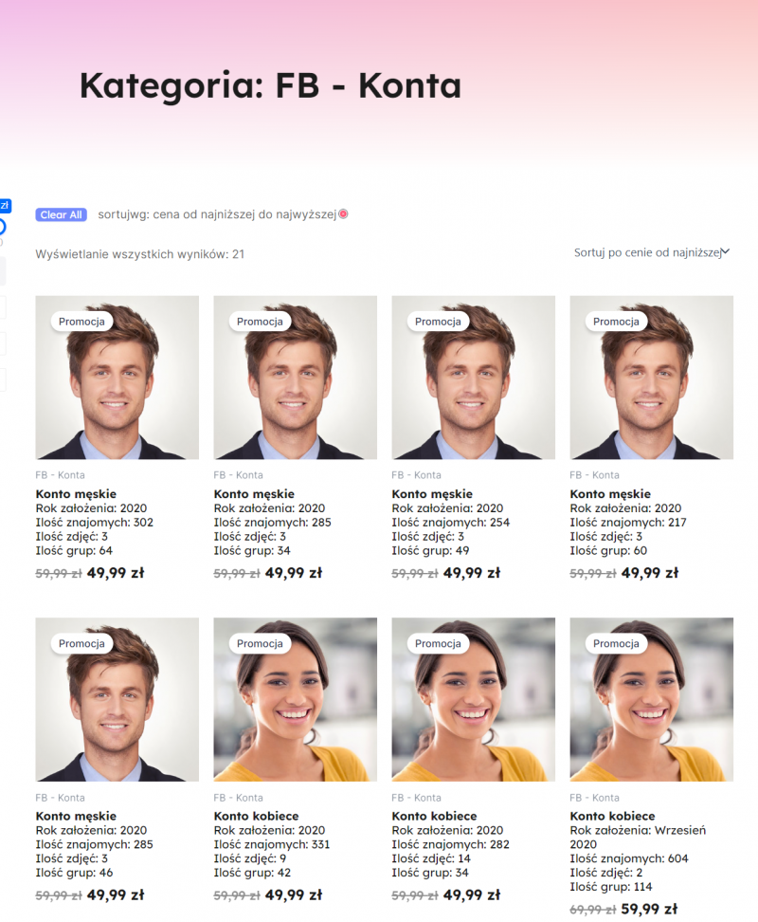The height and width of the screenshot is (922, 758).
Task: Expand the Sortuj po cenie dropdown chevron
Action: click(725, 251)
